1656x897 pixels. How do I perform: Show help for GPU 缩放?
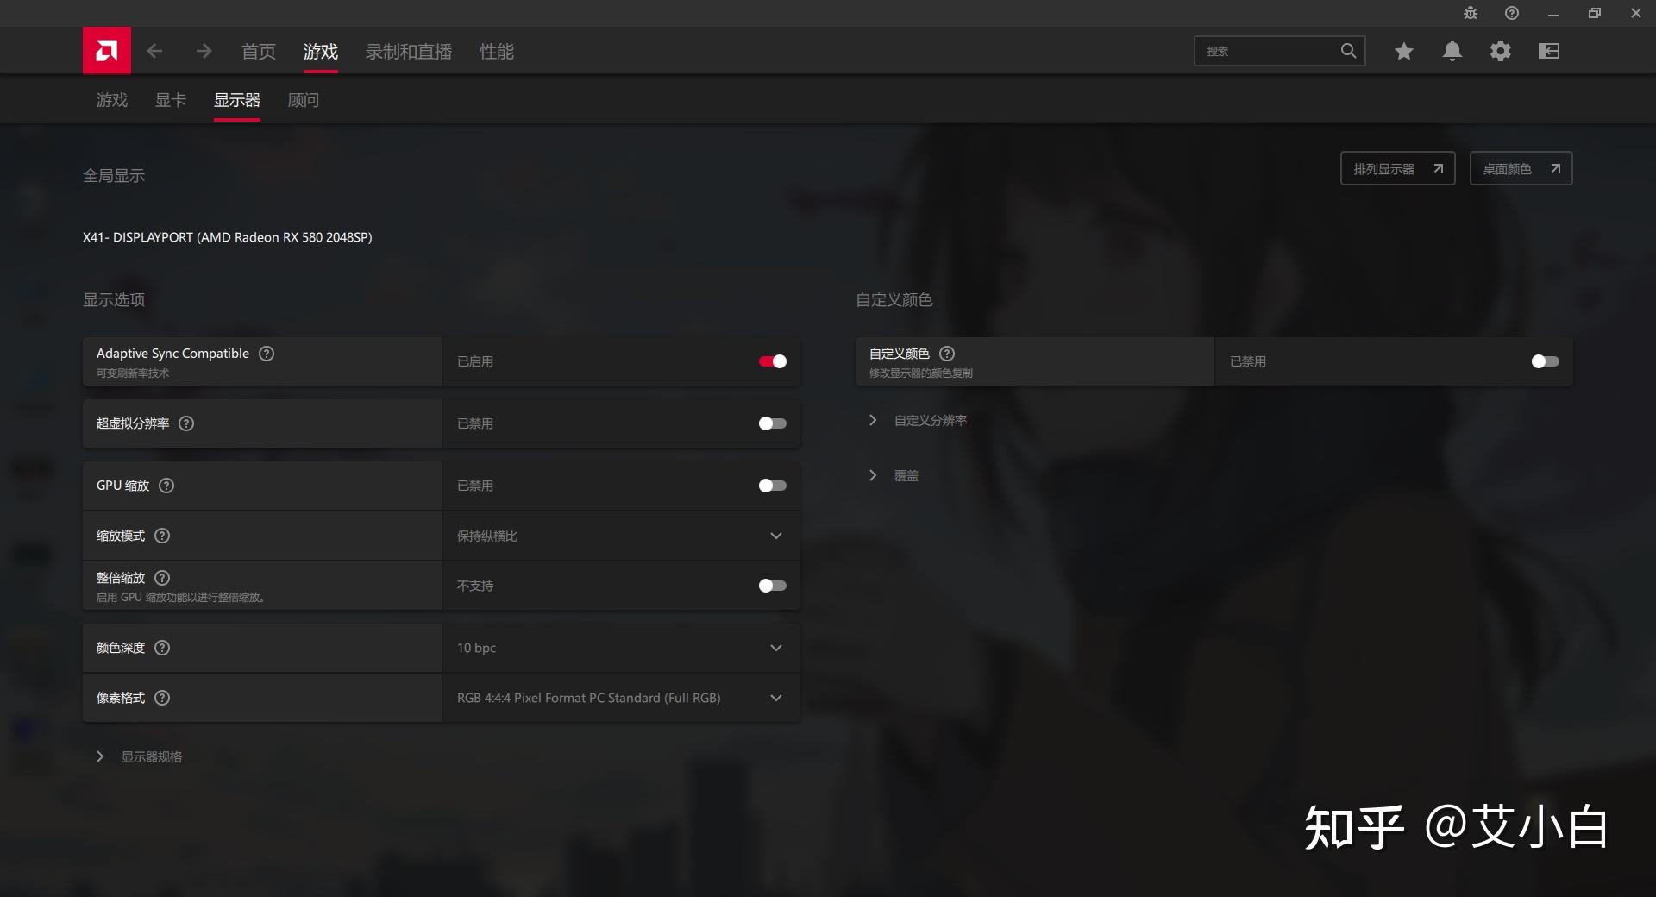tap(166, 486)
